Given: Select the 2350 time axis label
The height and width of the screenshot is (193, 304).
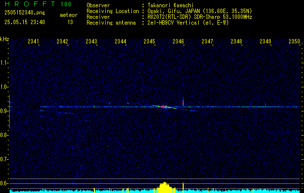Looking at the screenshot, I should 294,41.
